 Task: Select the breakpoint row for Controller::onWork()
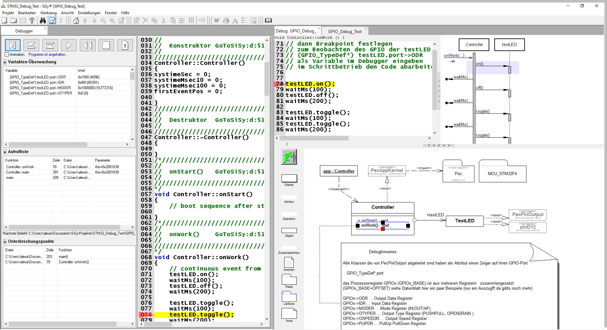69,262
